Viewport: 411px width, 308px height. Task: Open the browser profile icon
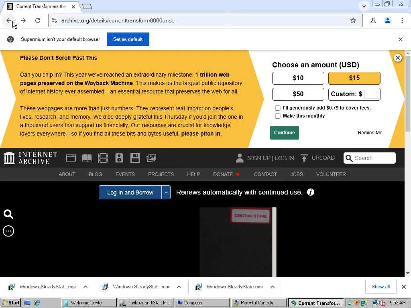tap(388, 20)
